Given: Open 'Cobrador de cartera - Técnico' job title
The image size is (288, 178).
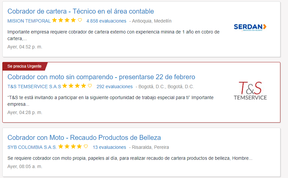Looking at the screenshot, I should (x=80, y=11).
